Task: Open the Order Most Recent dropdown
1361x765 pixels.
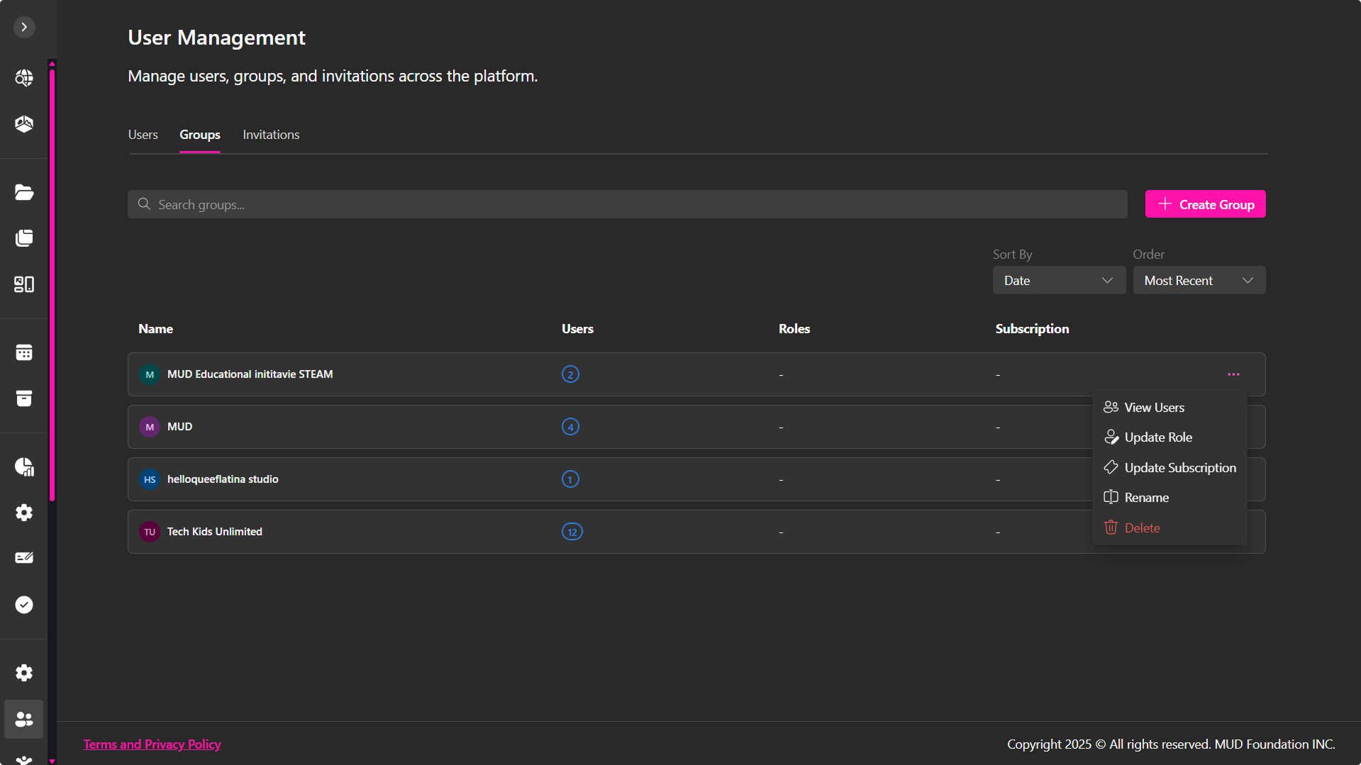Action: [1199, 281]
